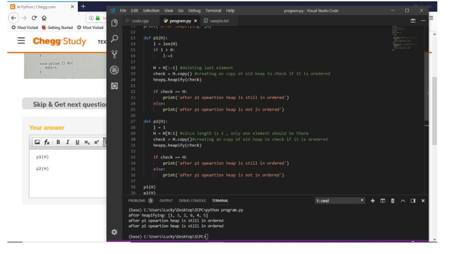Viewport: 470px width, 254px height.
Task: Open Firefox site information icon
Action: click(x=91, y=18)
